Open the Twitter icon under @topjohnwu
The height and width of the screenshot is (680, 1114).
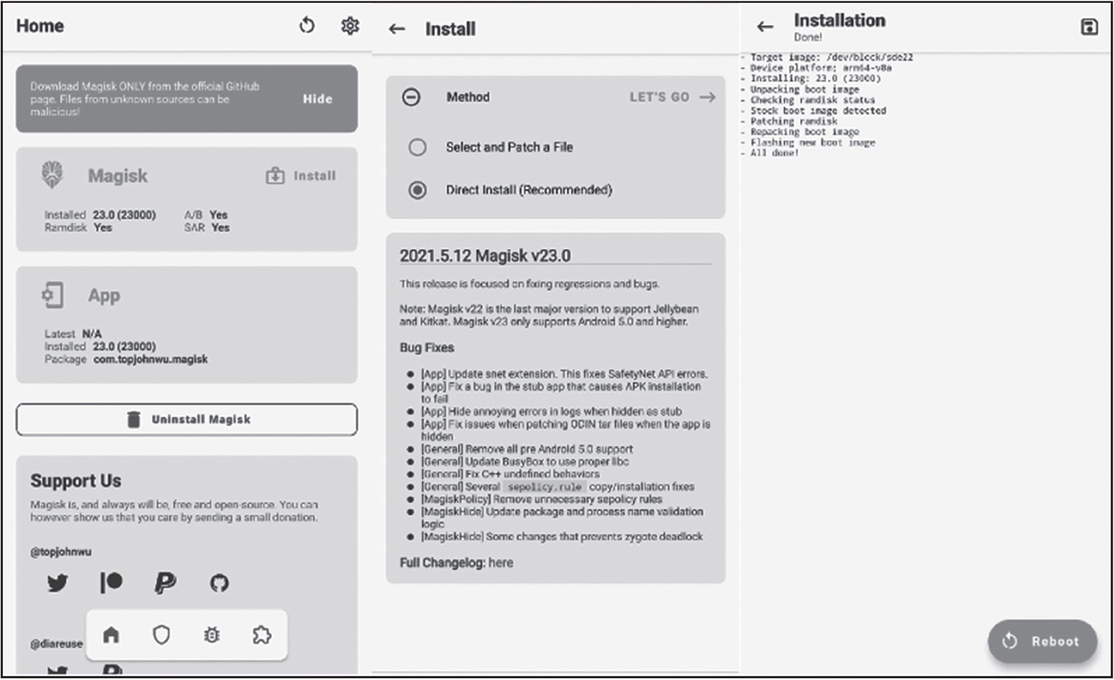57,583
